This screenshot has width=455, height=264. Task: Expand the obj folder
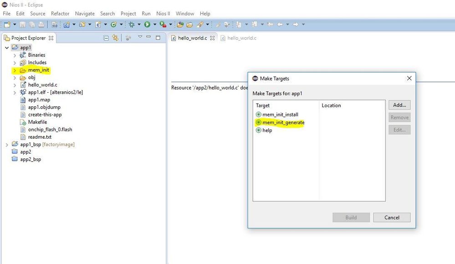[x=15, y=78]
